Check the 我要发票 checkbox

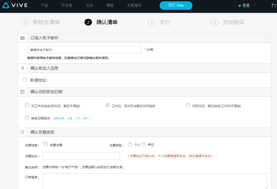[45, 145]
